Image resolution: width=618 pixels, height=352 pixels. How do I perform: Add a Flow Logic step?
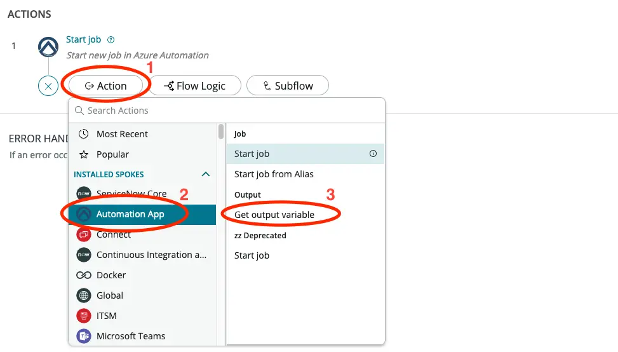point(194,86)
